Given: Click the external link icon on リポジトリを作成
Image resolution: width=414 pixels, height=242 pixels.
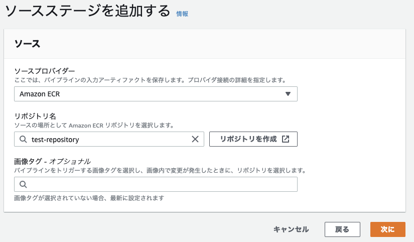Looking at the screenshot, I should (x=286, y=139).
